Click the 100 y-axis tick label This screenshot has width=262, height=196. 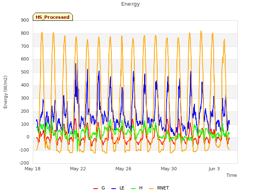(x=25, y=124)
